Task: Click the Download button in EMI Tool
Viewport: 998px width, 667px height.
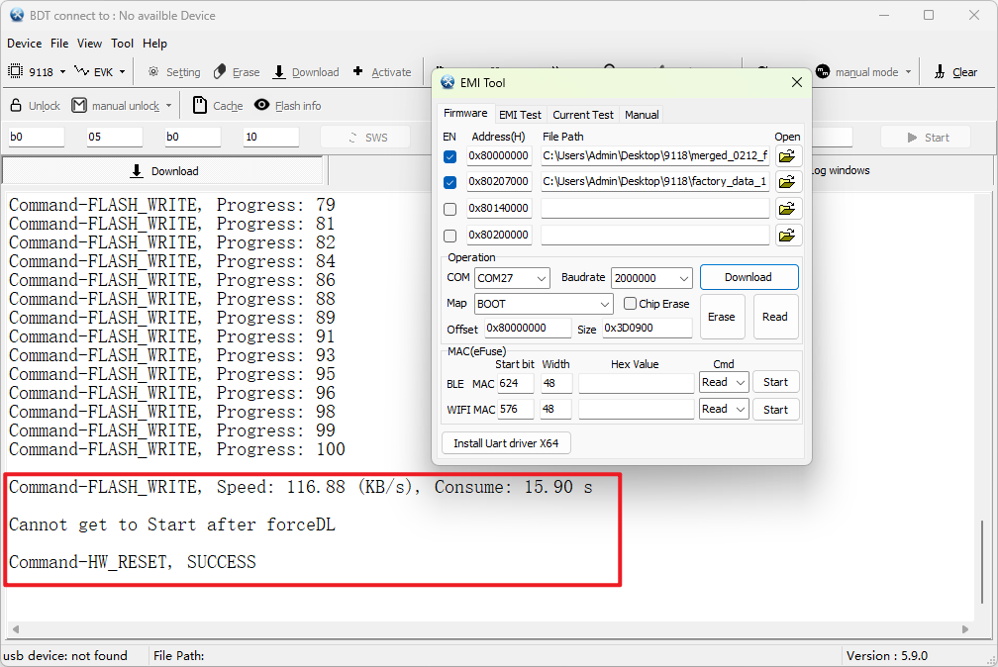Action: (x=748, y=277)
